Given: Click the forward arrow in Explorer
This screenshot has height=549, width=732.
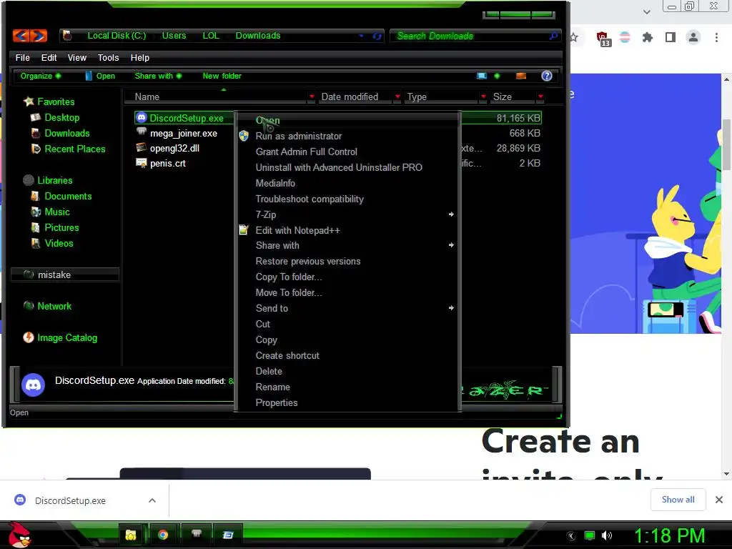Looking at the screenshot, I should [x=39, y=36].
